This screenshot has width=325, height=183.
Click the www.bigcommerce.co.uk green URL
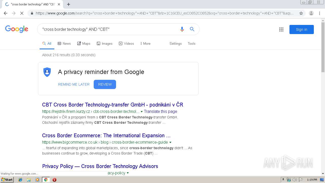coord(105,142)
